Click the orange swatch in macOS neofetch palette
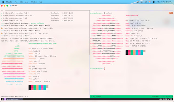174x102 pixels. click(x=37, y=88)
